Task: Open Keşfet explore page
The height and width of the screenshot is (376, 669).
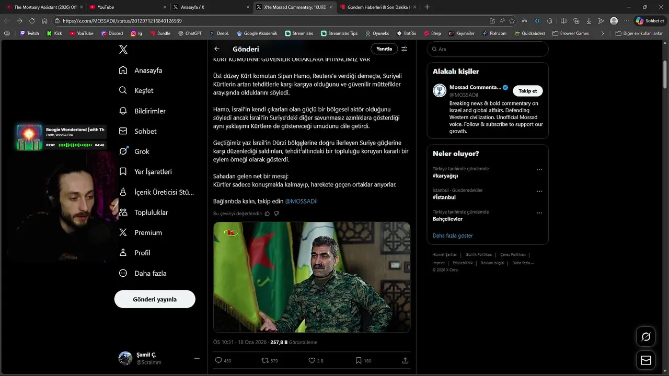Action: pyautogui.click(x=136, y=90)
